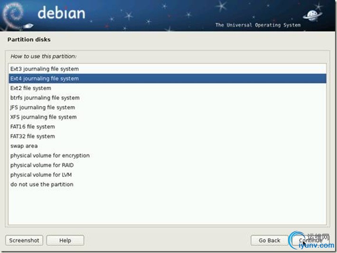Viewport: 337px width, 253px height.
Task: Select FAT16 file system
Action: (x=168, y=127)
